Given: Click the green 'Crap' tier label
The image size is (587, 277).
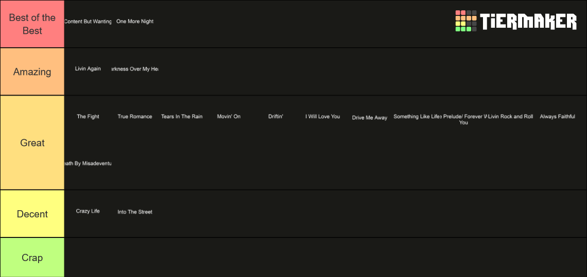Looking at the screenshot, I should pyautogui.click(x=32, y=257).
